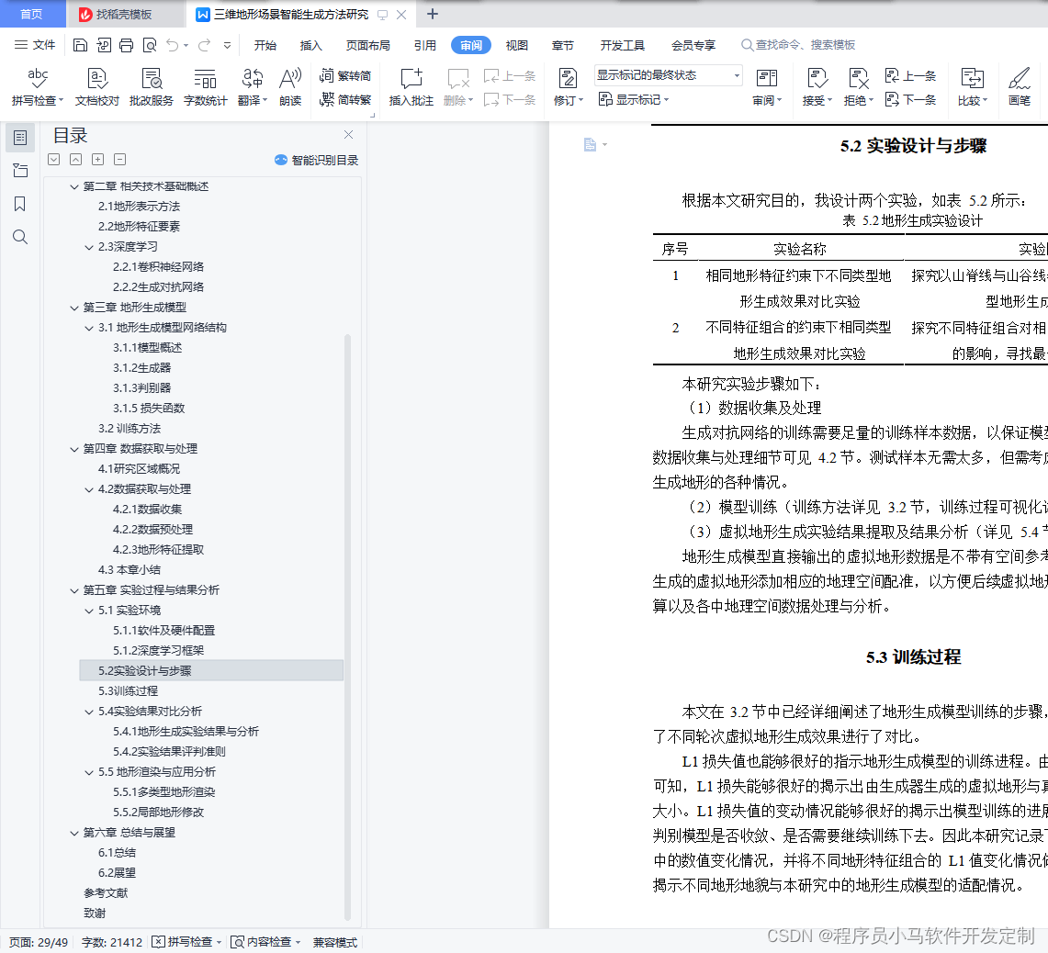Toggle 拼写检查 in status bar

pyautogui.click(x=186, y=942)
